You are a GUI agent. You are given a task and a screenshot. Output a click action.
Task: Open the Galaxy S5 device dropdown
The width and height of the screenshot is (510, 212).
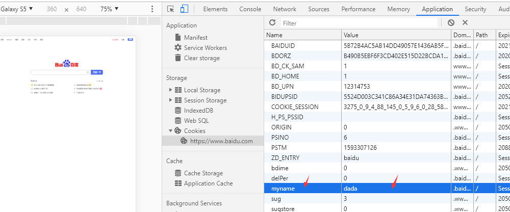point(18,9)
